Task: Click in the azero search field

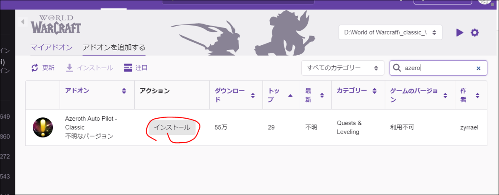Action: (439, 68)
